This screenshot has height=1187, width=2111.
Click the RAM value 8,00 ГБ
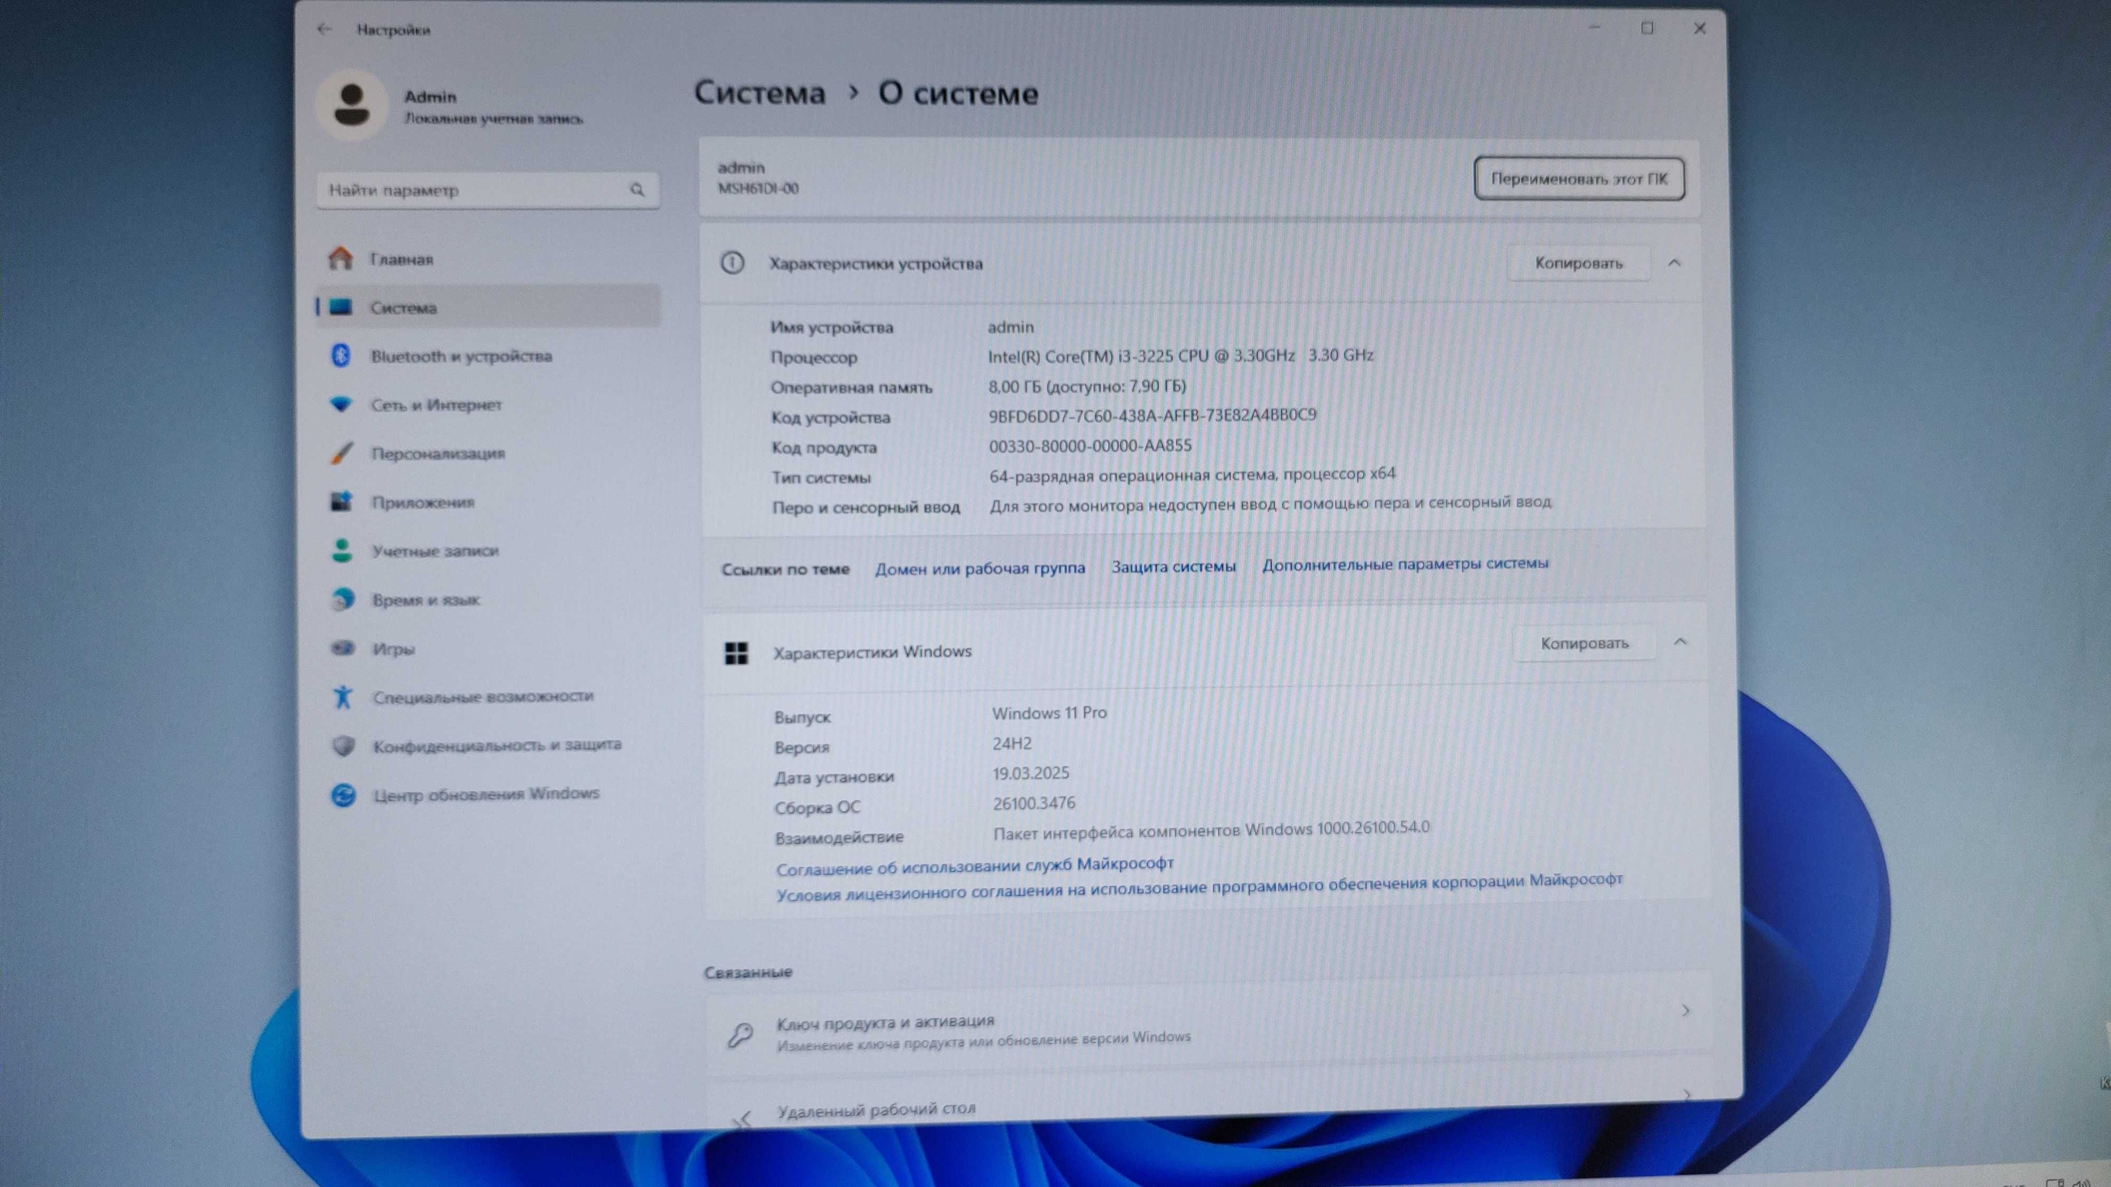pyautogui.click(x=1087, y=386)
